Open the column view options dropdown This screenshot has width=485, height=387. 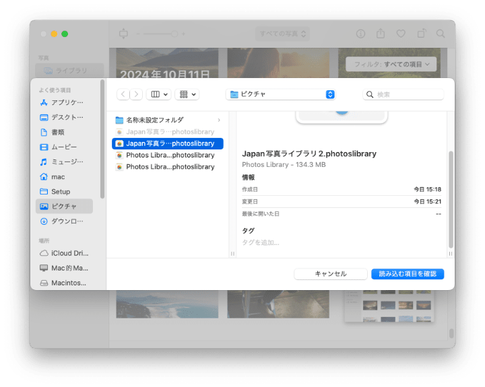(x=158, y=95)
